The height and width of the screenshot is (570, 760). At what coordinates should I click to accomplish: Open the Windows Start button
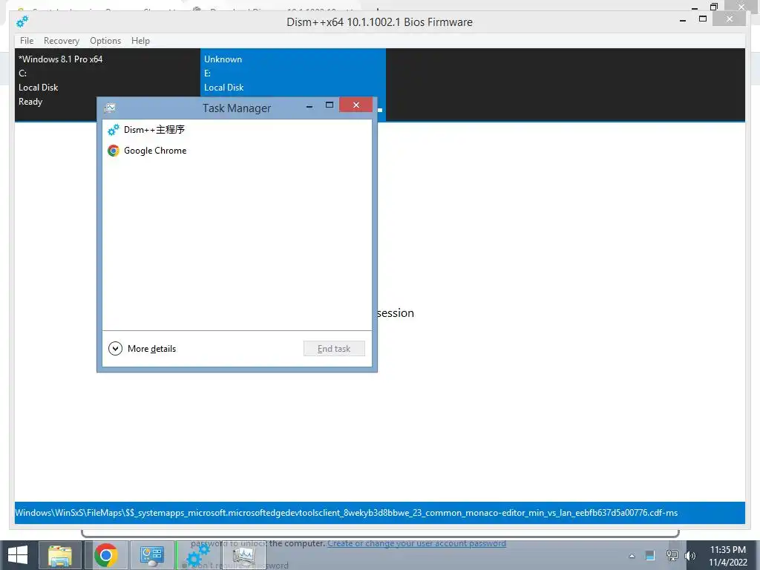[18, 555]
